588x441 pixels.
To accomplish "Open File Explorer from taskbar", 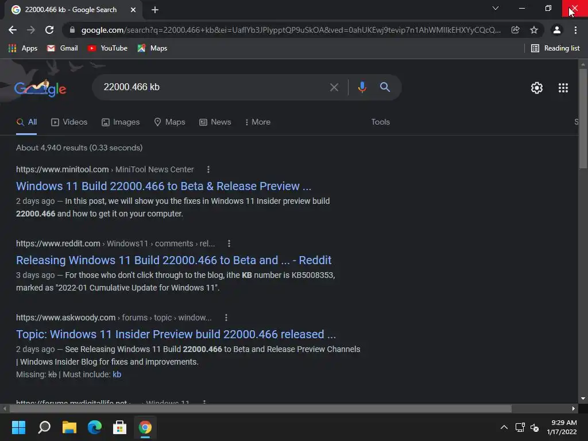I will coord(69,427).
